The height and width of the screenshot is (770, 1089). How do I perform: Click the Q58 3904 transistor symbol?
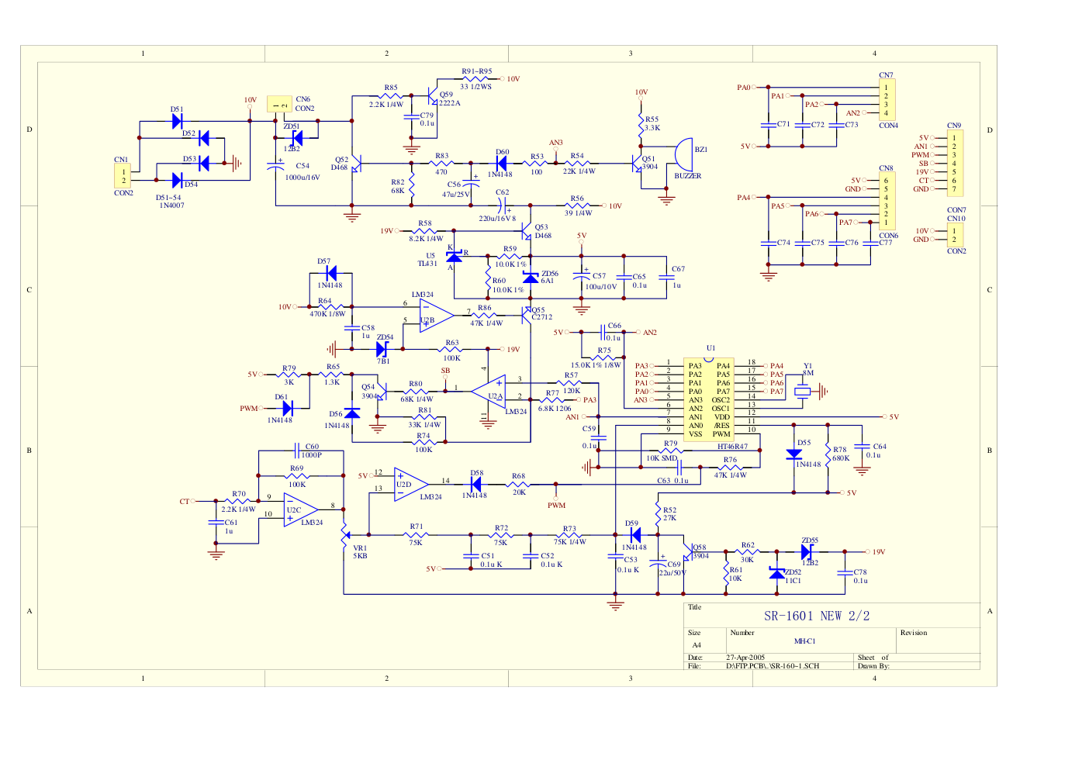(687, 551)
